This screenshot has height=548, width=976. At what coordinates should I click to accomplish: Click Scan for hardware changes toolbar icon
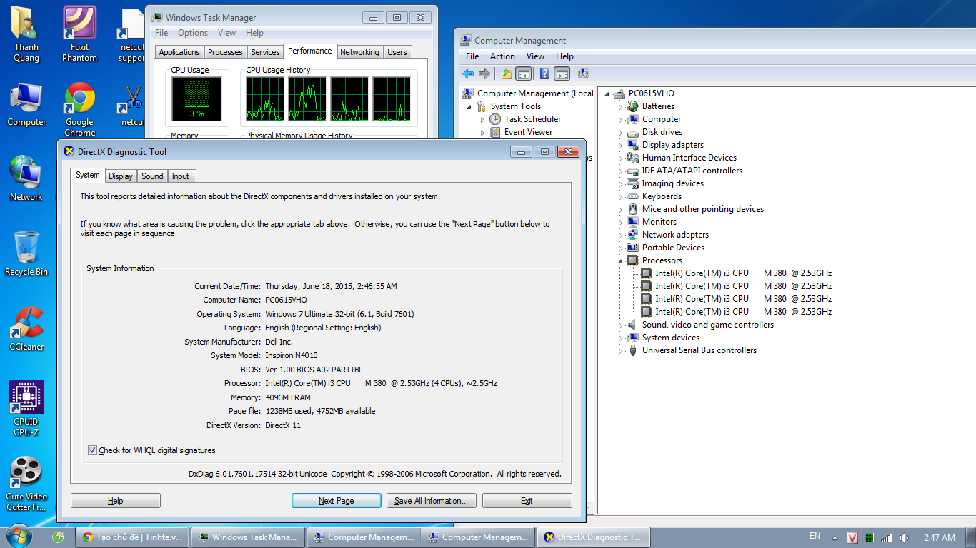[583, 73]
